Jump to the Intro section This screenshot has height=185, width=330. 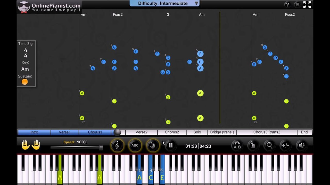34,132
